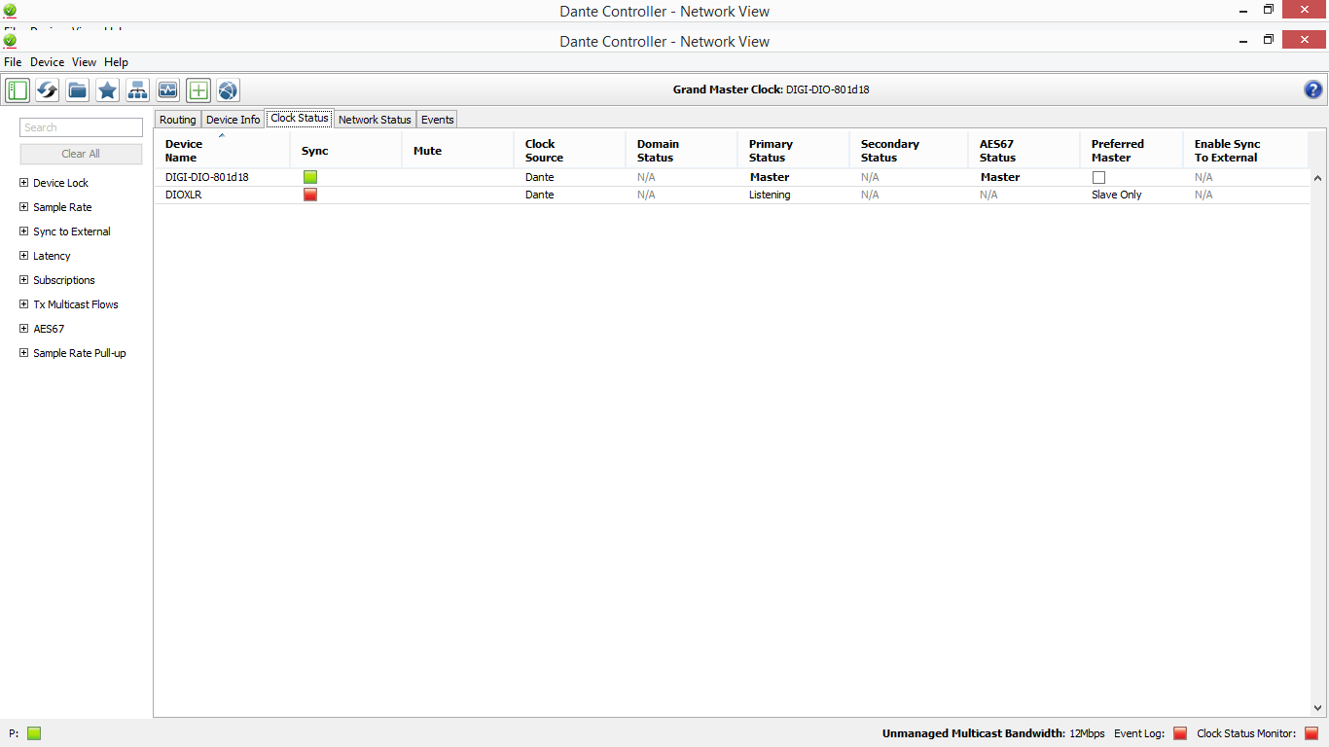Click green Sync indicator for DIGI-DIO-801d18
The height and width of the screenshot is (747, 1329).
pyautogui.click(x=310, y=177)
